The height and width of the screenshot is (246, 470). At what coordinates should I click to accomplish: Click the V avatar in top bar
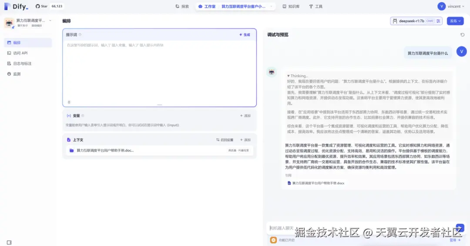(442, 6)
